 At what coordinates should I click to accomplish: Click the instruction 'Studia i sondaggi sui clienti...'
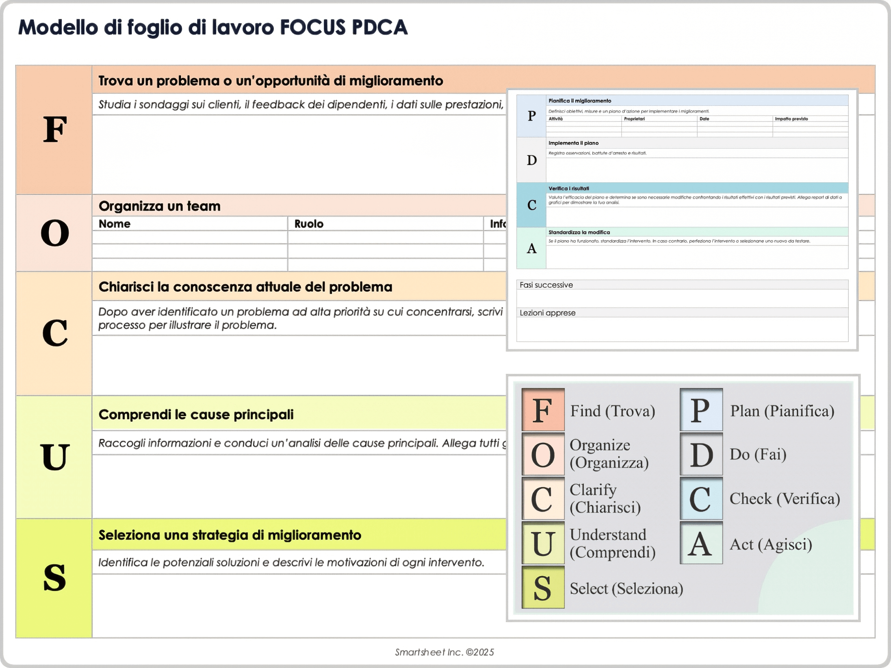pyautogui.click(x=301, y=105)
